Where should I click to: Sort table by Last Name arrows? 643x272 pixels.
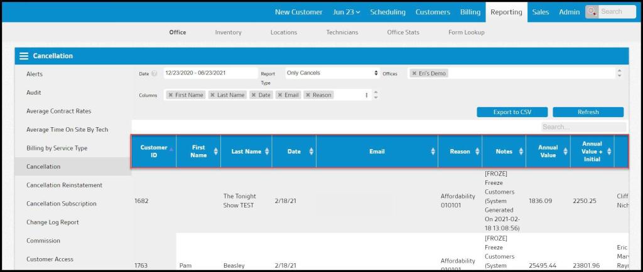(x=267, y=152)
